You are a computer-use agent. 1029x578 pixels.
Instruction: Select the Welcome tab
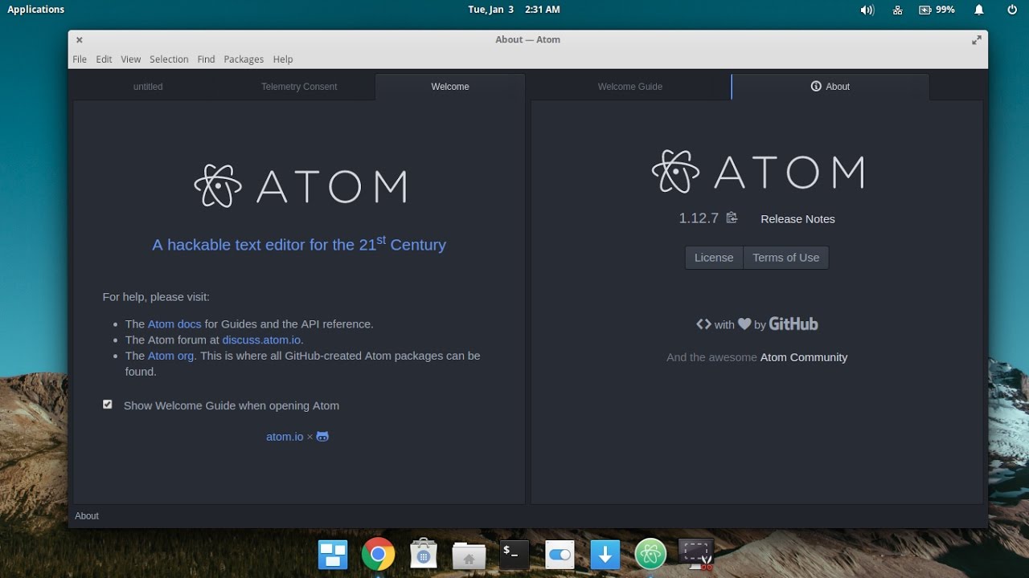click(450, 87)
